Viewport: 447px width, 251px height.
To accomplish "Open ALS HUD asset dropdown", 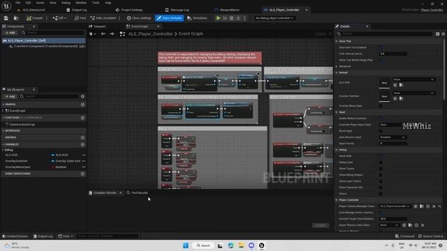I will [x=414, y=79].
